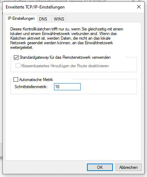The height and width of the screenshot is (177, 147).
Task: Enable the Automatische Metrik checkbox
Action: coord(16,79)
